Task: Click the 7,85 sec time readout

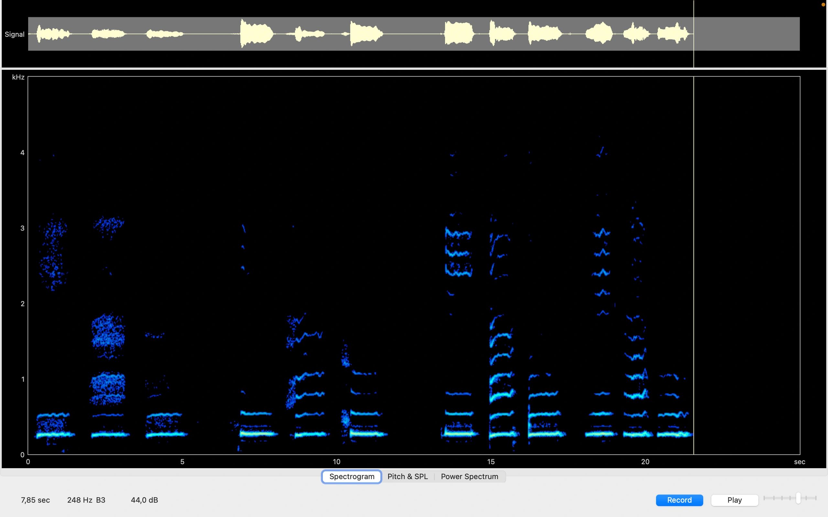Action: coord(35,500)
